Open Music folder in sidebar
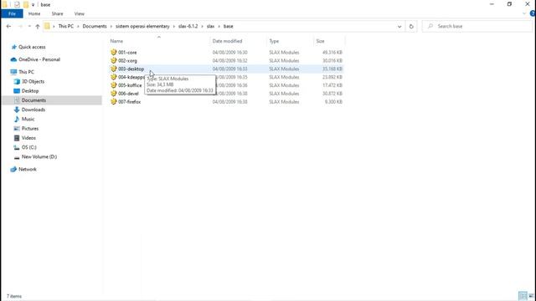 coord(28,119)
